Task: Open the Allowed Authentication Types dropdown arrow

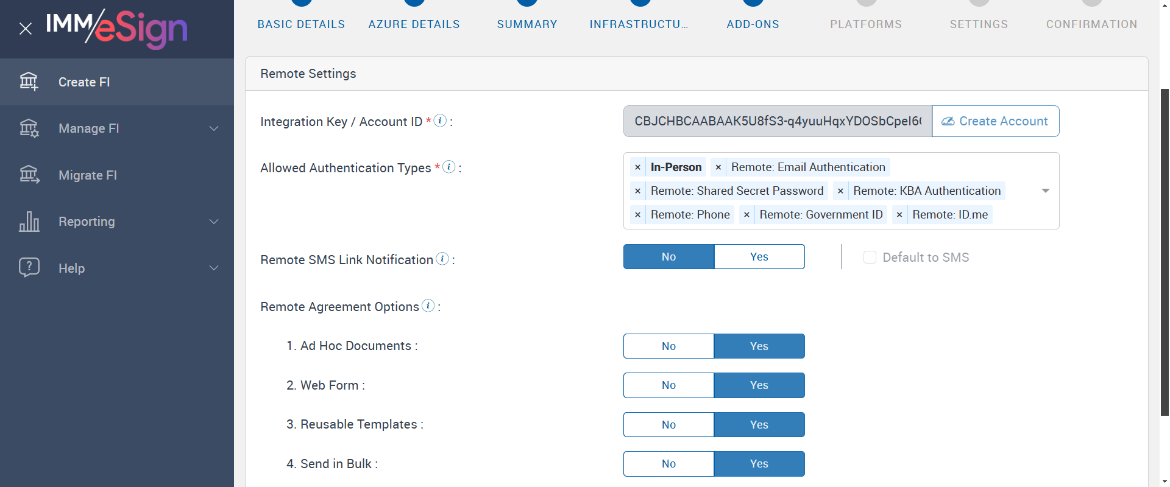Action: click(x=1045, y=191)
